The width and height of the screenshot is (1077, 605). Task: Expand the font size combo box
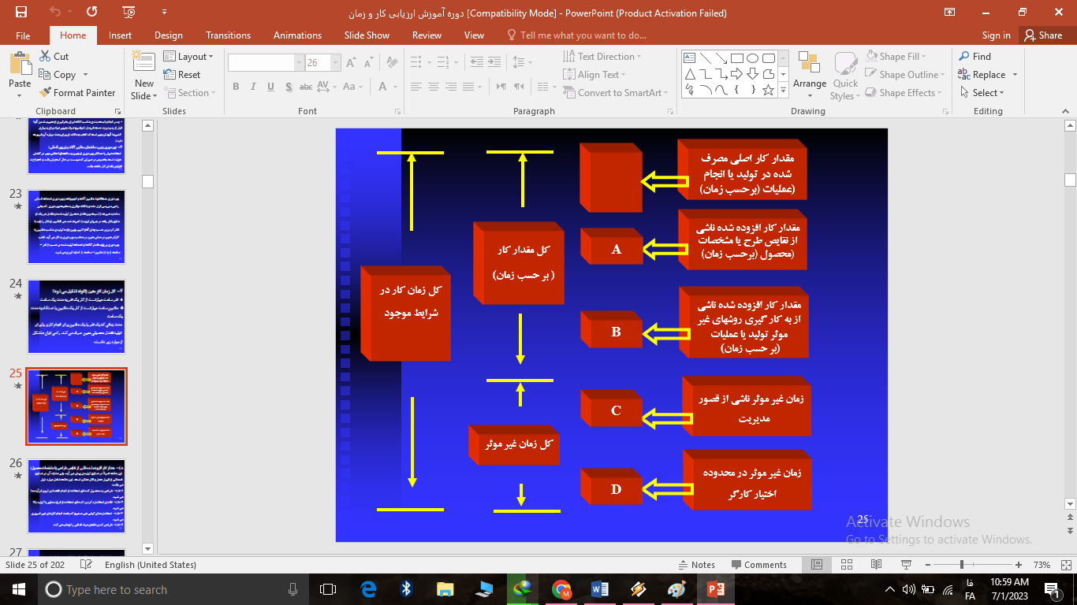point(336,63)
